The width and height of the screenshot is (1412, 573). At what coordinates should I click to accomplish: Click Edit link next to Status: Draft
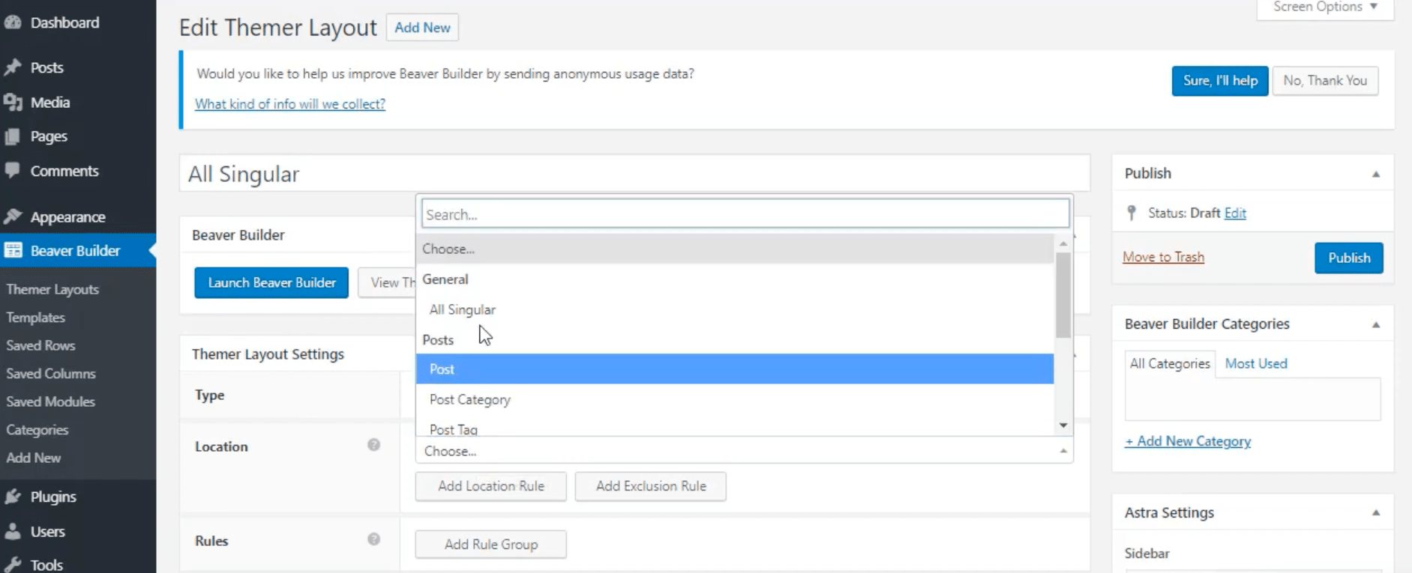click(1235, 213)
